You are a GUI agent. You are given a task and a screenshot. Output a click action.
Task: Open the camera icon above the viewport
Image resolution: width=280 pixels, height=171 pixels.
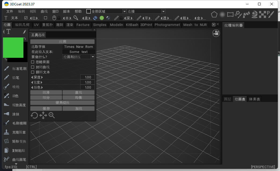[x=216, y=33]
